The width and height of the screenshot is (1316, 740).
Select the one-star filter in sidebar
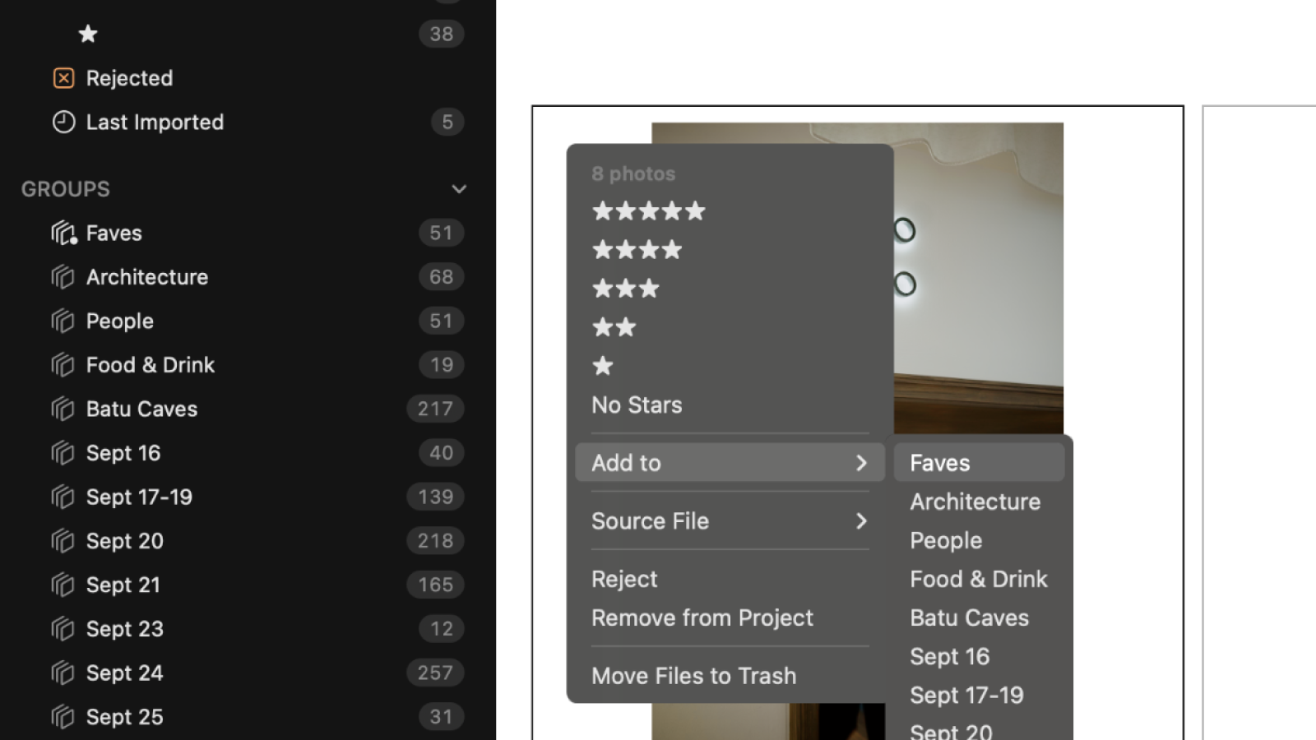[x=88, y=34]
